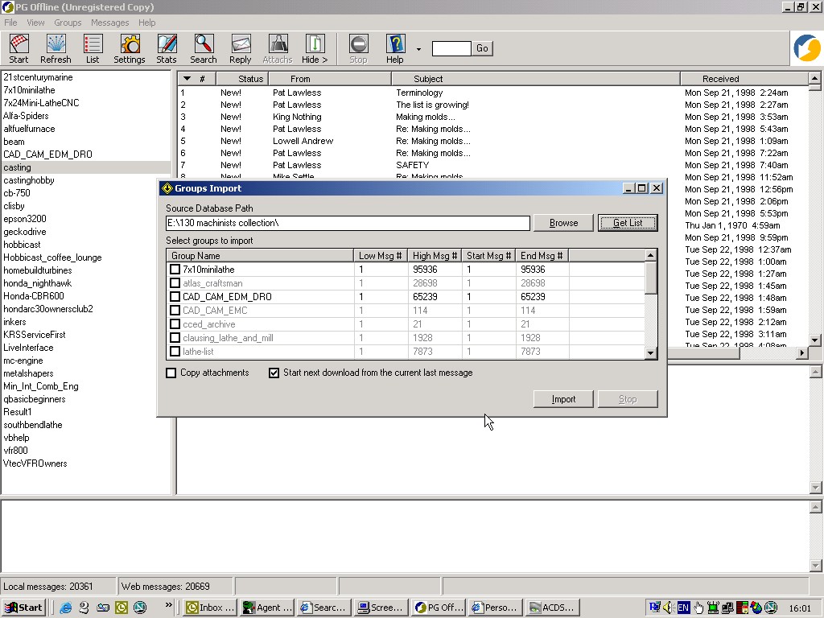Viewport: 824px width, 618px height.
Task: Click the Start download toolbar icon
Action: point(19,48)
